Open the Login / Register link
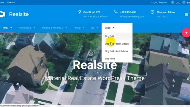 coord(159,3)
